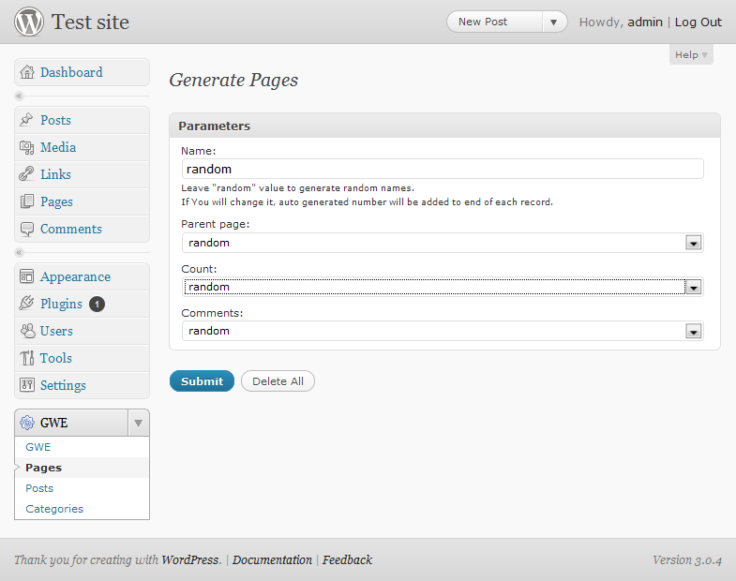The image size is (736, 581).
Task: Click the Media icon in sidebar
Action: pyautogui.click(x=27, y=147)
